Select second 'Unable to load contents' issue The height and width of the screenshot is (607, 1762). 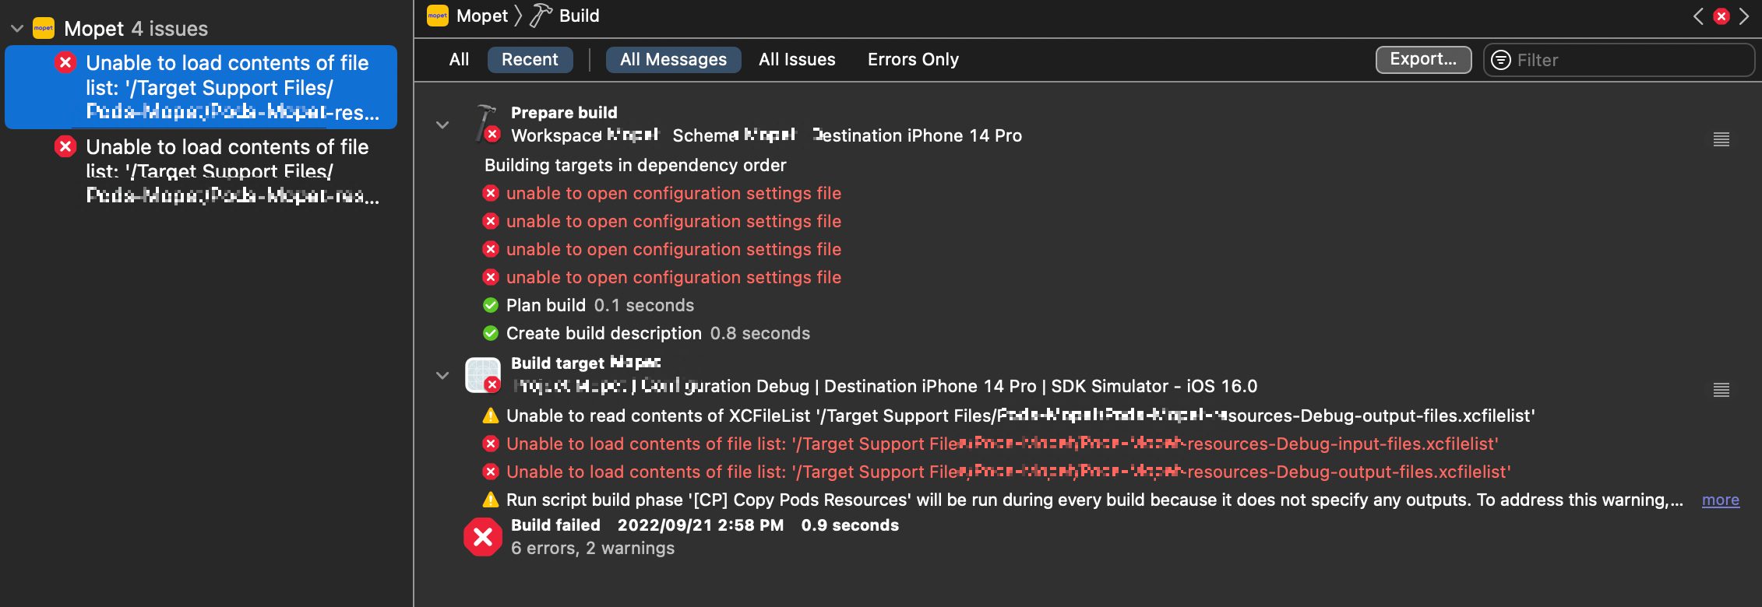pos(201,171)
